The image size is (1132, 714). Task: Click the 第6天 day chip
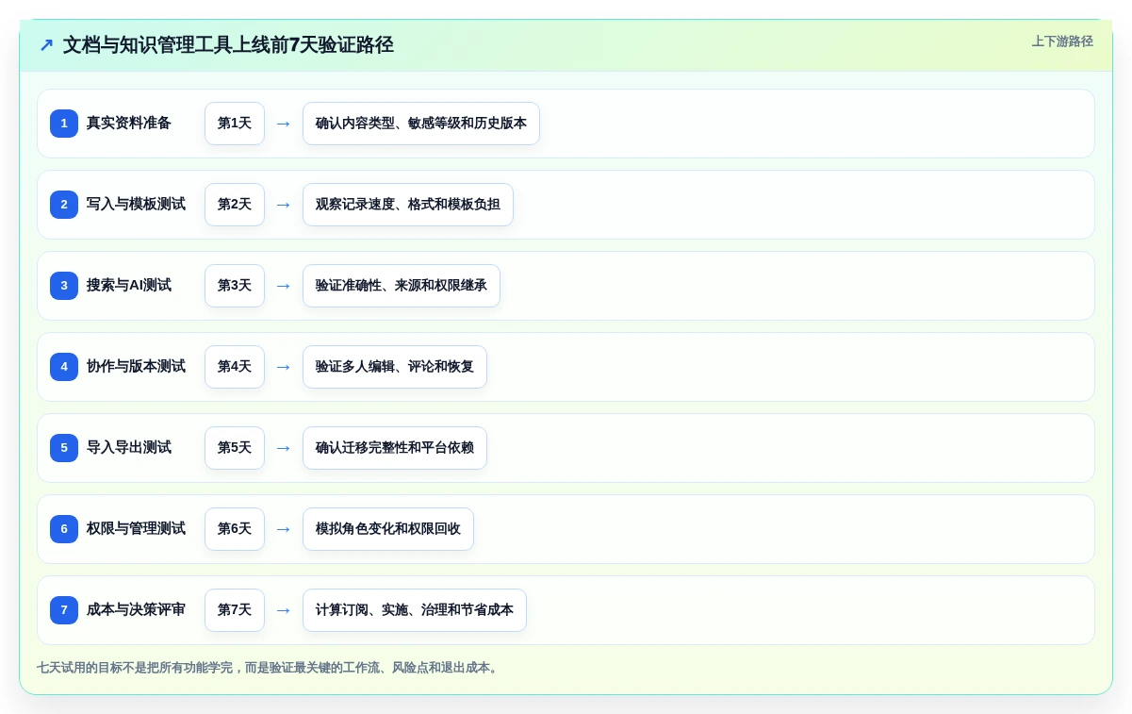click(x=235, y=529)
